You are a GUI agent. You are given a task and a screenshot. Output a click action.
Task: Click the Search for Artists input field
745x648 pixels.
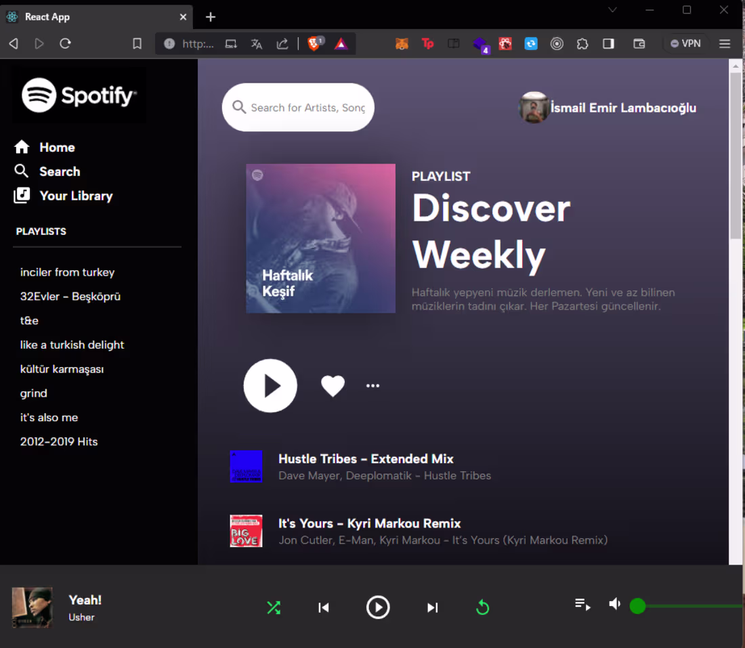click(298, 107)
